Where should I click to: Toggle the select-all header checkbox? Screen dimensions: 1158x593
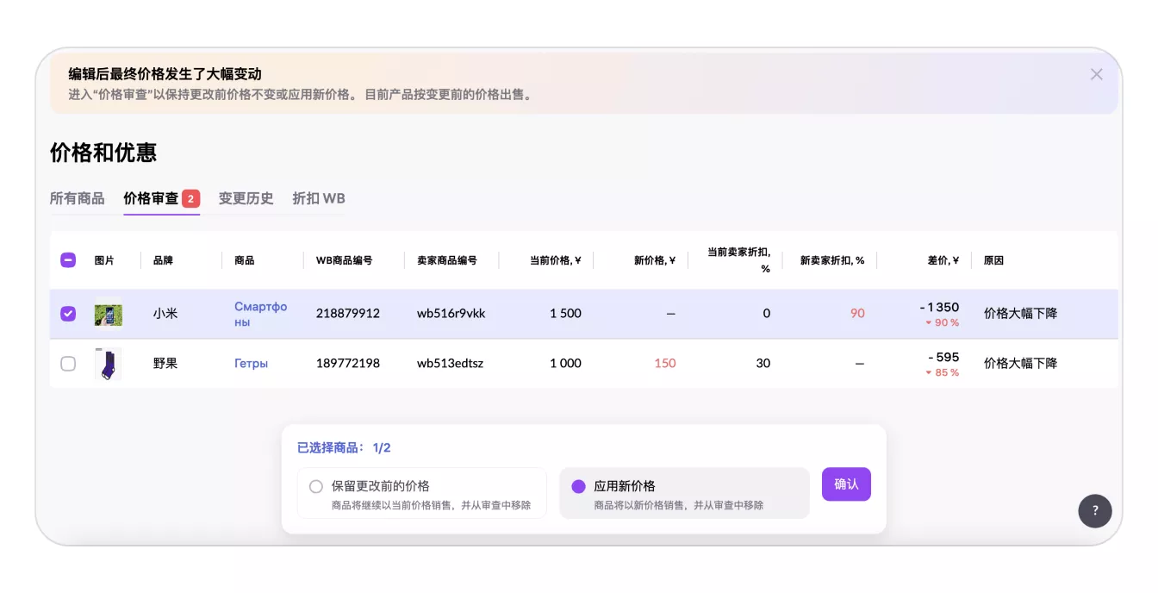68,260
